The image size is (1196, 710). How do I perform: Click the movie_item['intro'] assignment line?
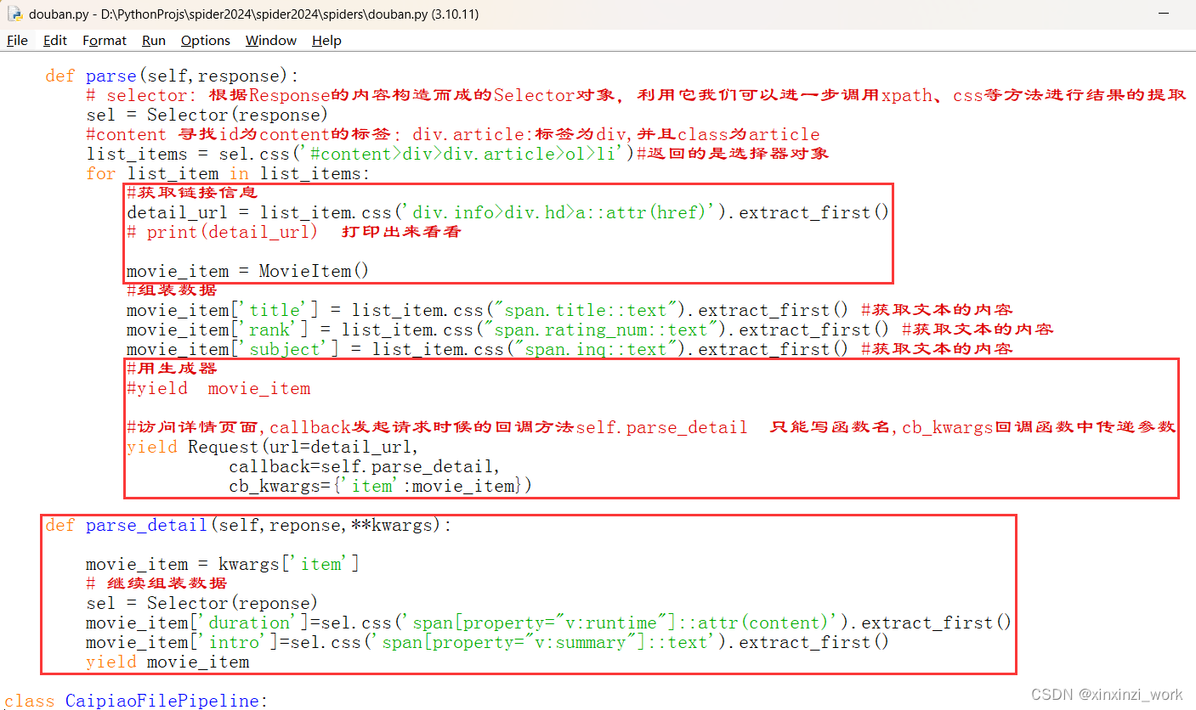(487, 642)
